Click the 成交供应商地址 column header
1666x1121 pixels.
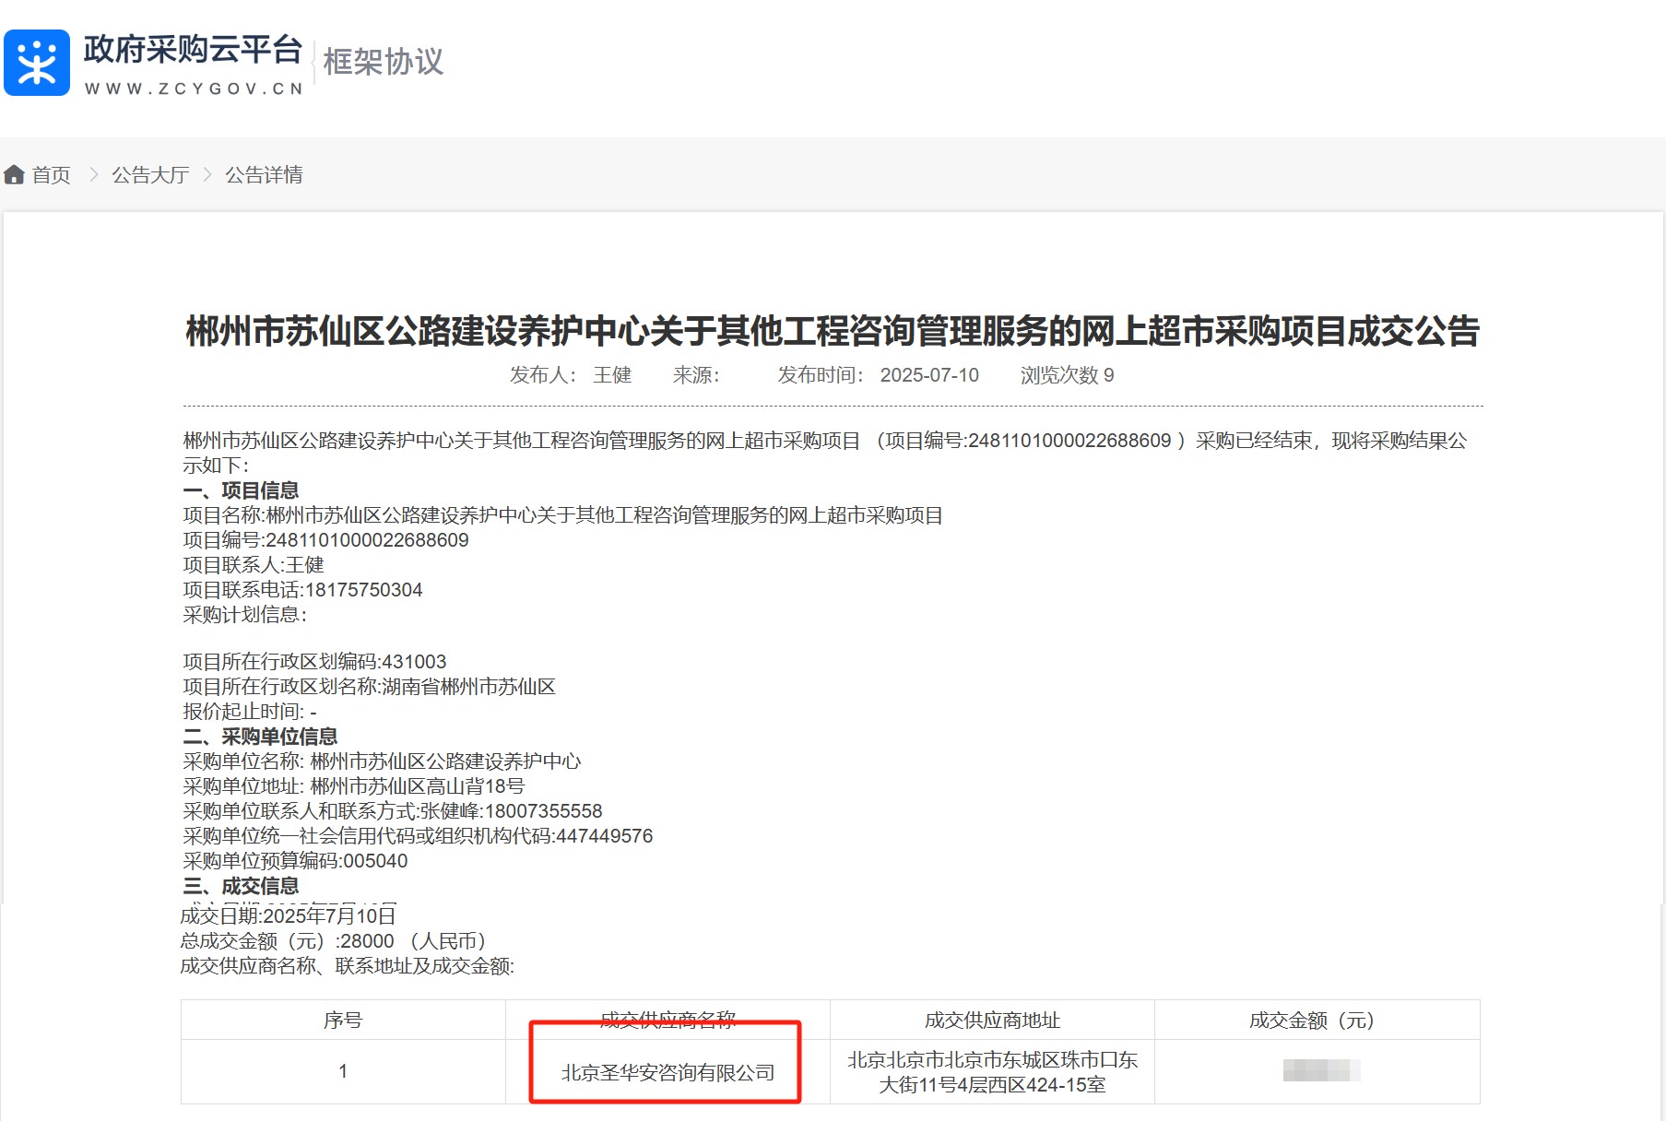tap(992, 1021)
